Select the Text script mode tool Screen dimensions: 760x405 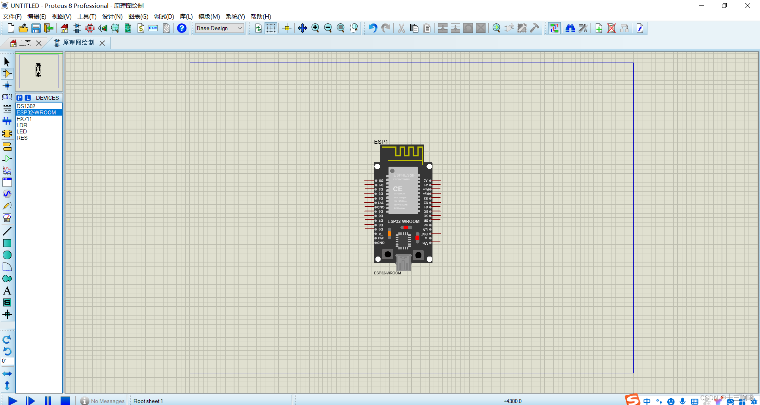(7, 109)
